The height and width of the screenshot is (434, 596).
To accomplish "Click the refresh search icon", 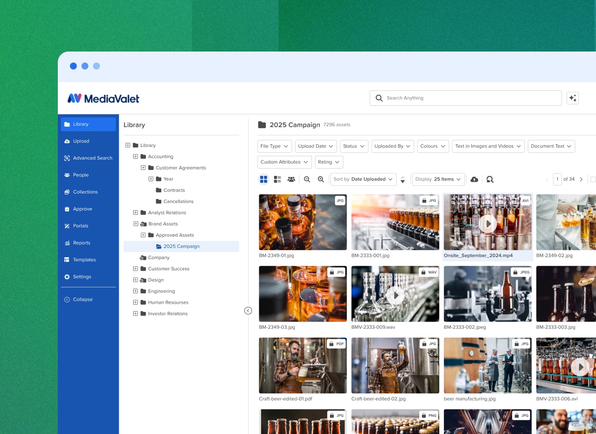I will click(x=490, y=179).
